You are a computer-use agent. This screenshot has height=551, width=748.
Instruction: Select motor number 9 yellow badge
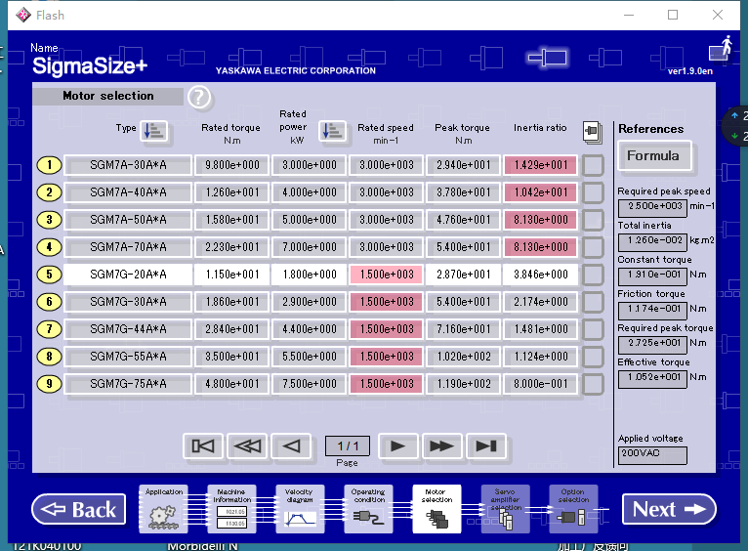[49, 384]
